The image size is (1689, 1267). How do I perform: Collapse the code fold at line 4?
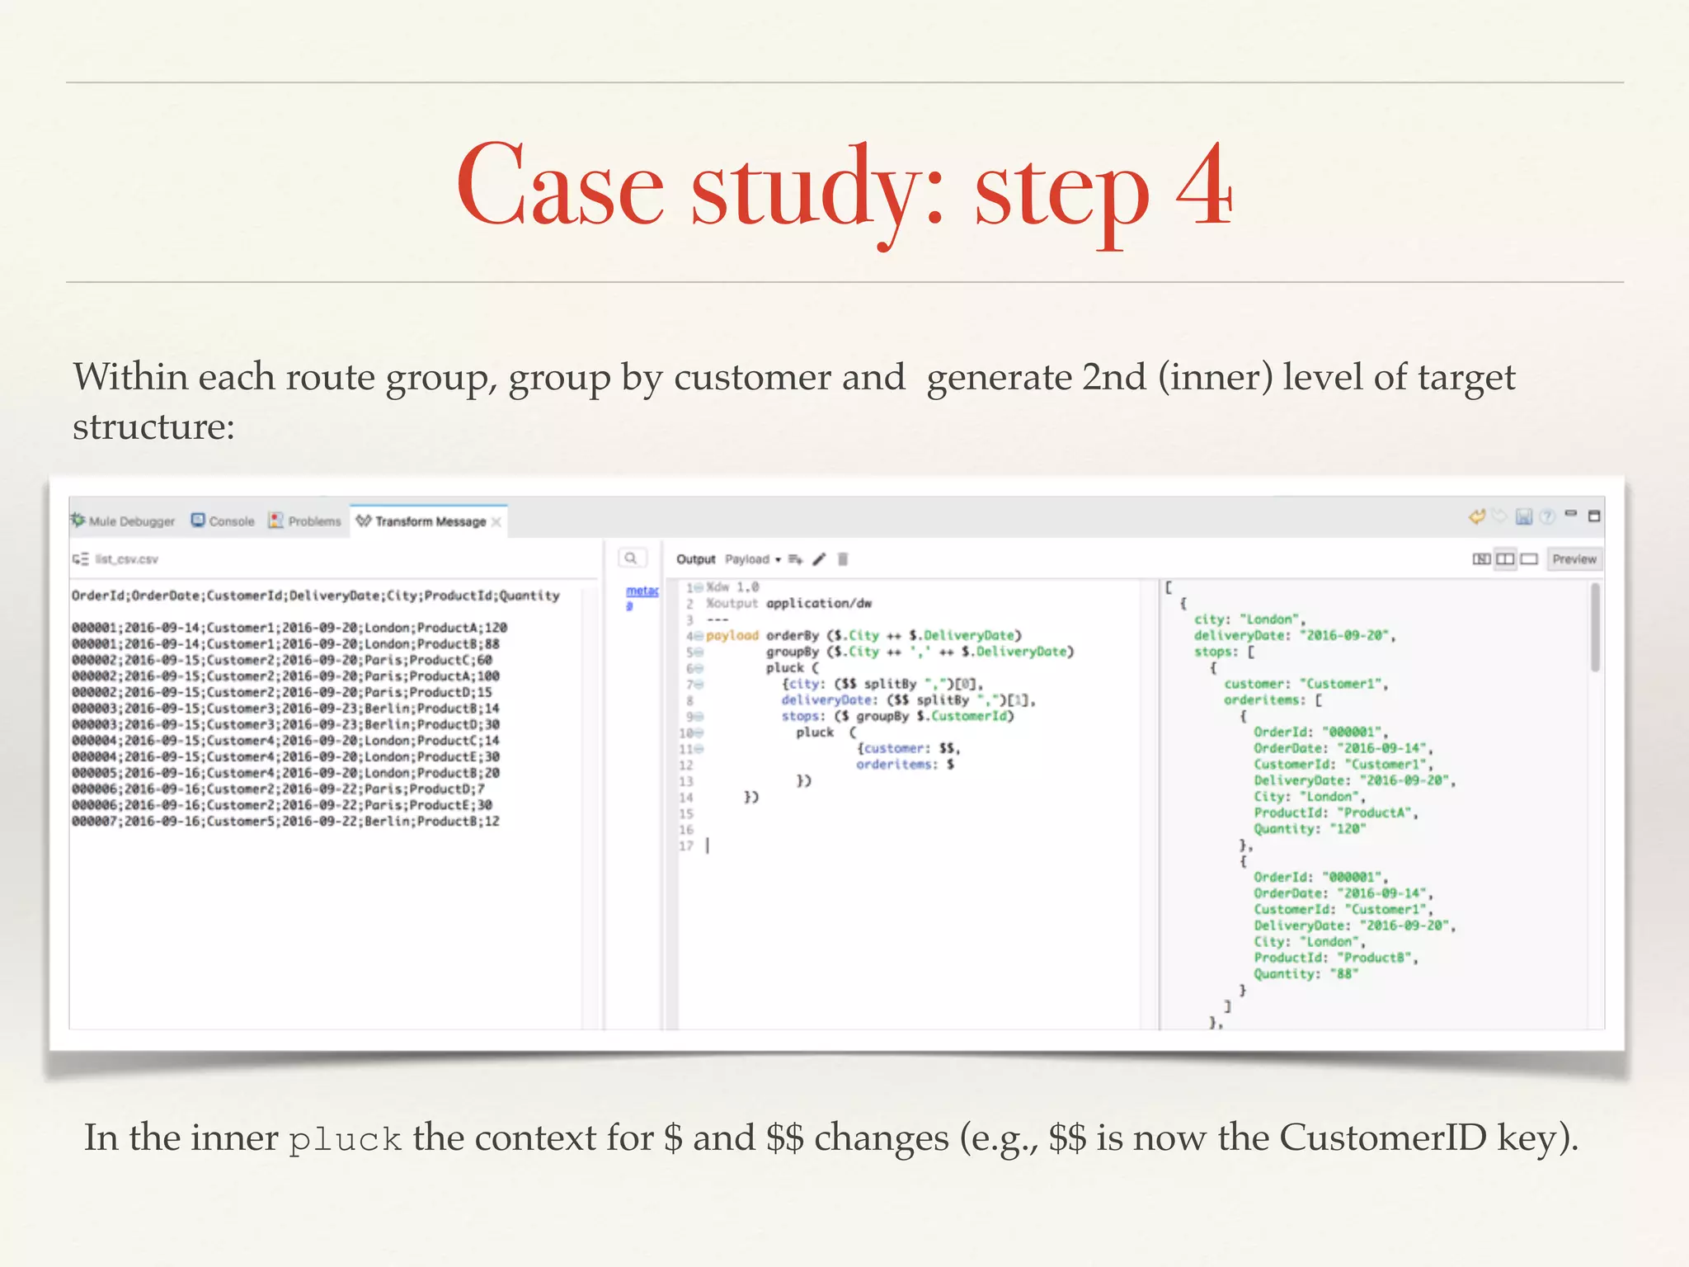698,636
